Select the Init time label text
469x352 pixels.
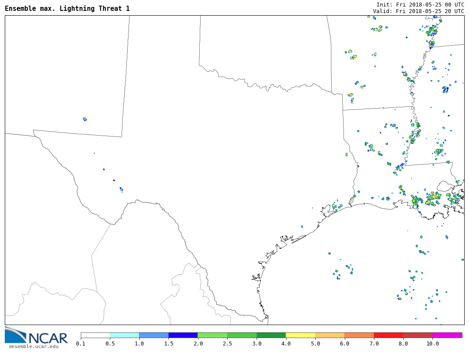[x=420, y=4]
